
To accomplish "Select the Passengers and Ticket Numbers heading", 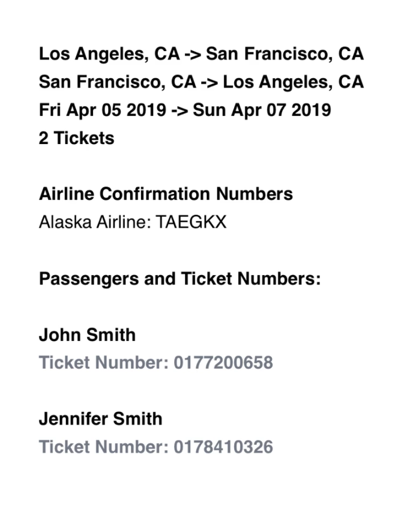I will [x=179, y=279].
